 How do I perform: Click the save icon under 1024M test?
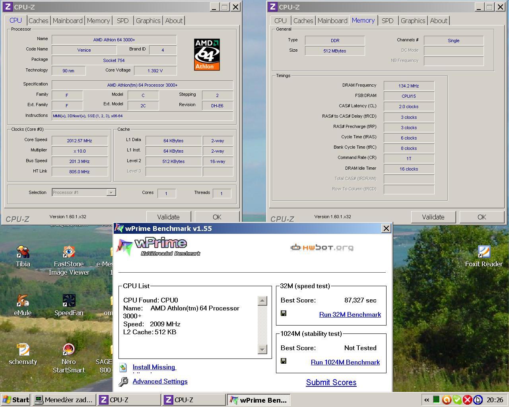click(284, 361)
